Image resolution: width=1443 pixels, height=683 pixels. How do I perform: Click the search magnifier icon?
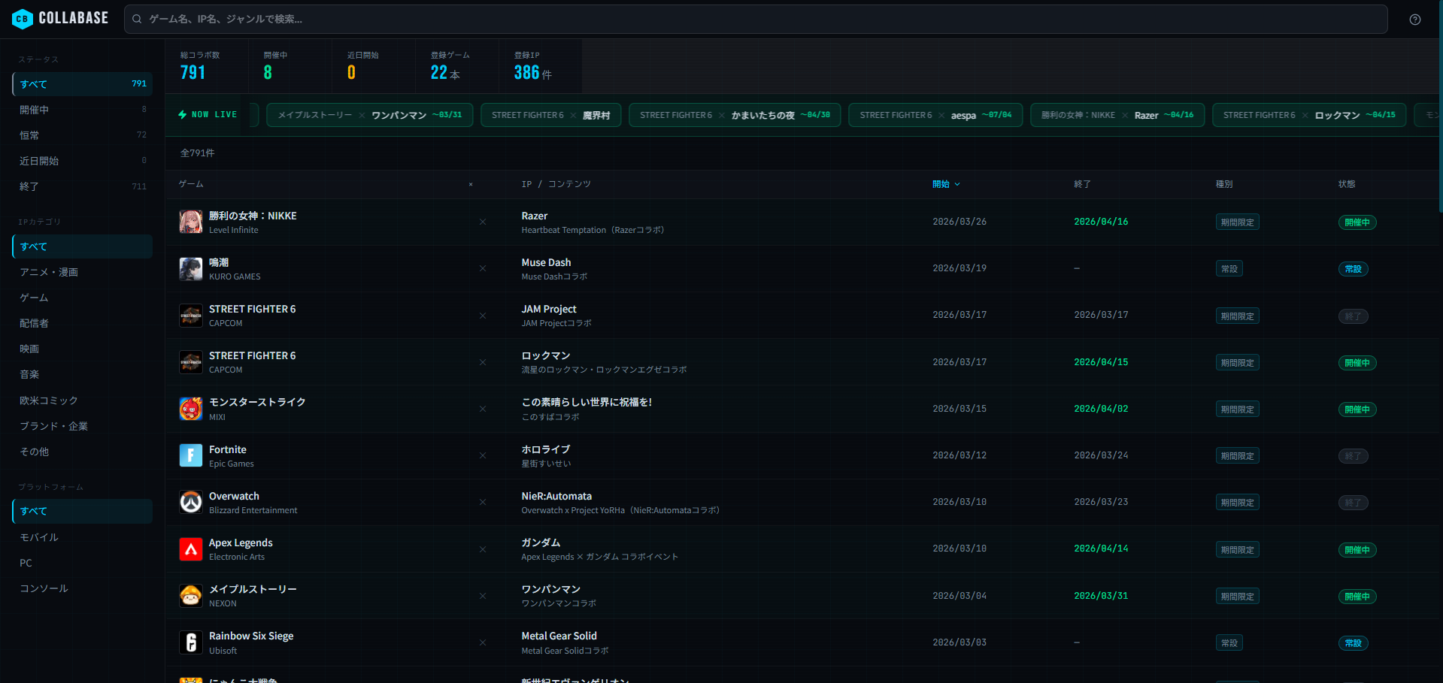(137, 19)
